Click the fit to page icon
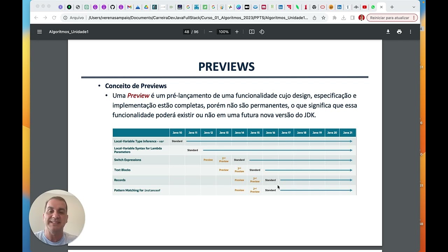This screenshot has height=252, width=448. [x=252, y=32]
